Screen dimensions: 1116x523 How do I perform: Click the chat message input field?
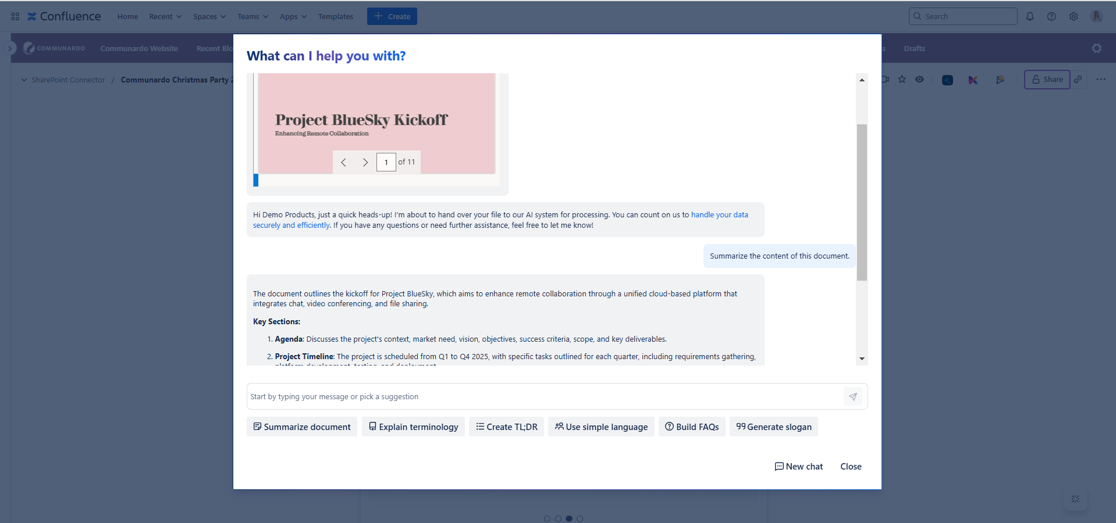click(544, 397)
